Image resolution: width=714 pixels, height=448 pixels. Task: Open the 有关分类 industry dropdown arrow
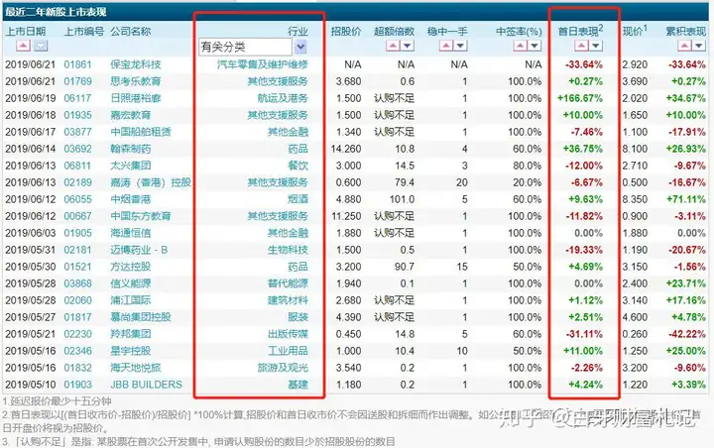click(x=300, y=47)
